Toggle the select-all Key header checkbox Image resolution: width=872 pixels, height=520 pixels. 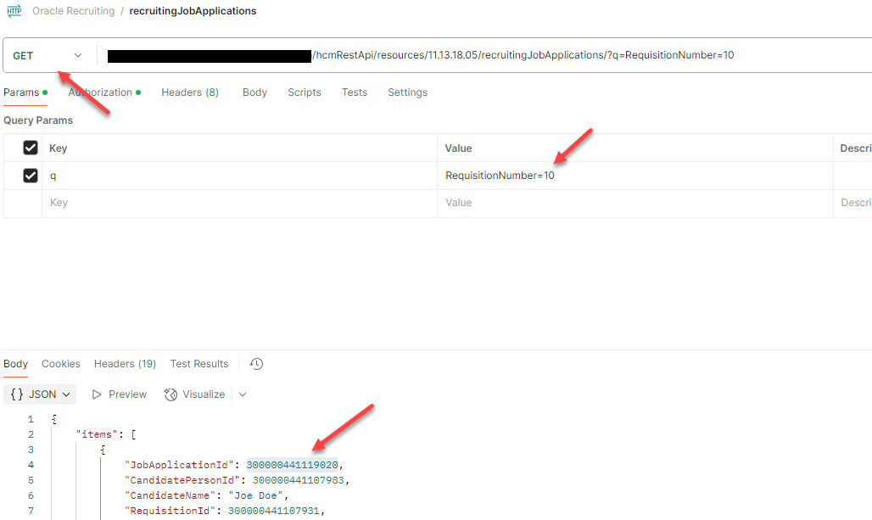click(x=31, y=148)
